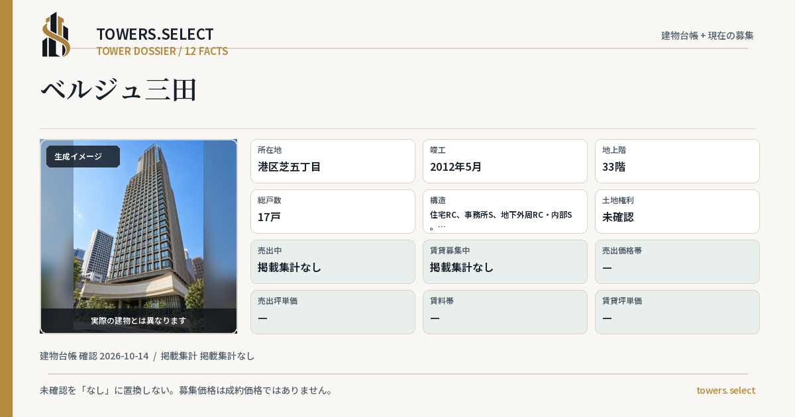
Task: Click the 所在地 card showing 港区芝五丁目
Action: [333, 161]
